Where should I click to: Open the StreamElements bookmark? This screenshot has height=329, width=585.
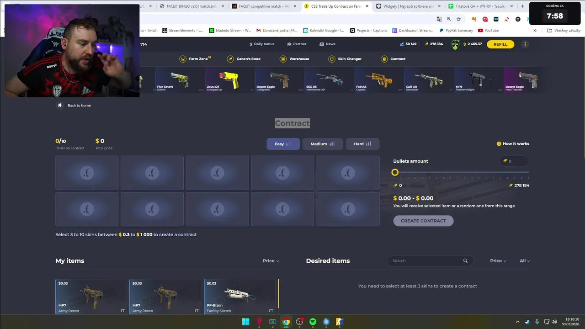click(x=182, y=31)
